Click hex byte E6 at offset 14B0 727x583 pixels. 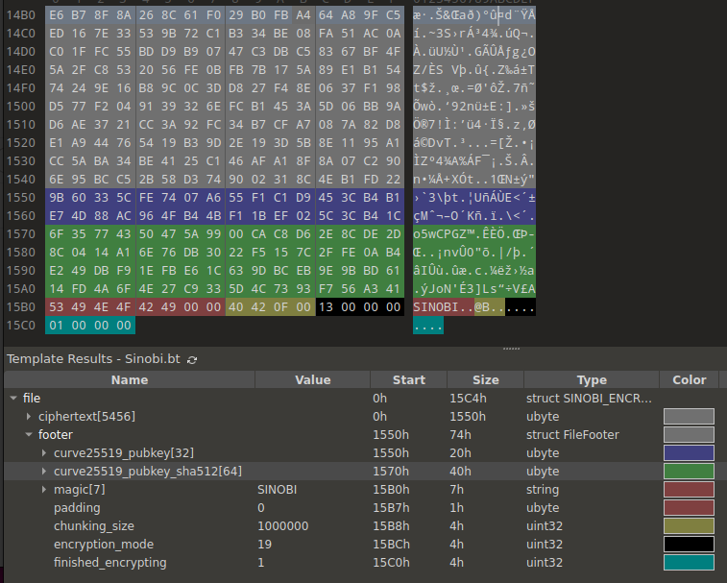tap(56, 15)
